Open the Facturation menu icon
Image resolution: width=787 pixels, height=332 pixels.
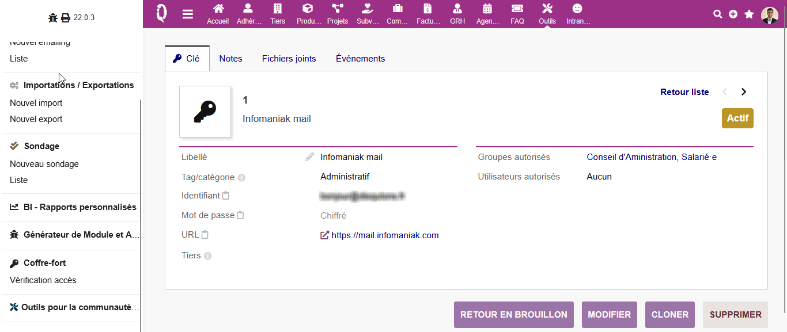click(x=427, y=14)
